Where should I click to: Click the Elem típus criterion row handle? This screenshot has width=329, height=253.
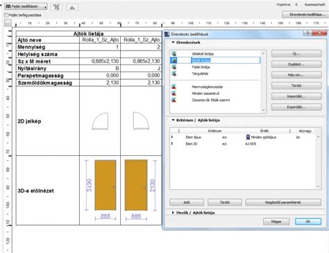coord(172,137)
